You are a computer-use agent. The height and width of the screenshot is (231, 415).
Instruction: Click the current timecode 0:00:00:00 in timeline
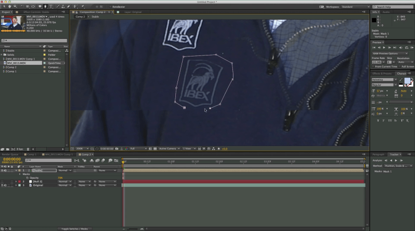12,159
